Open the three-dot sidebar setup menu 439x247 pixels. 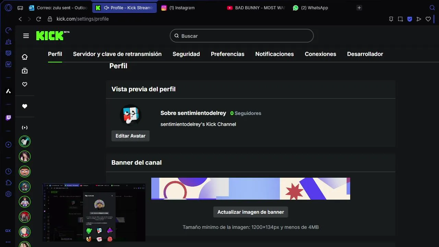pyautogui.click(x=8, y=242)
